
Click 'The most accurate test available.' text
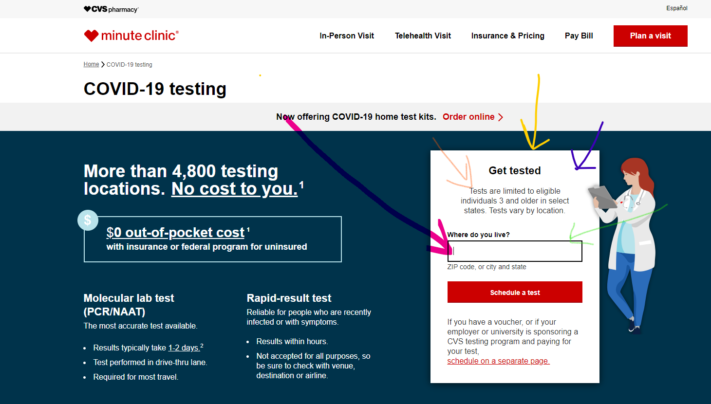tap(140, 326)
